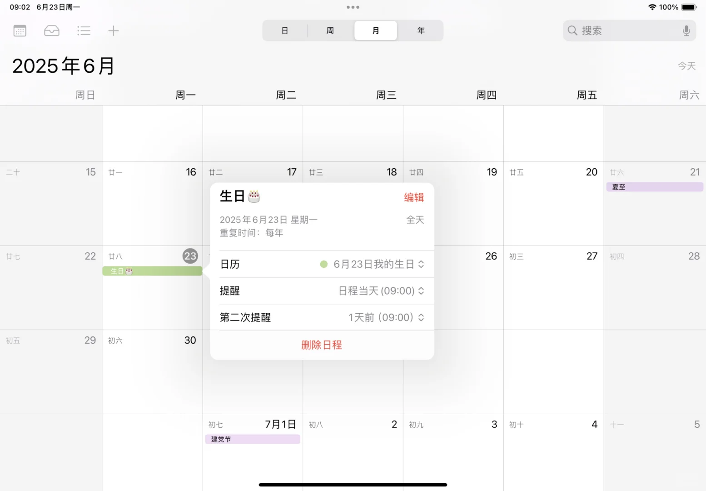Click the 周五 weekday header
The width and height of the screenshot is (706, 491).
[x=587, y=95]
